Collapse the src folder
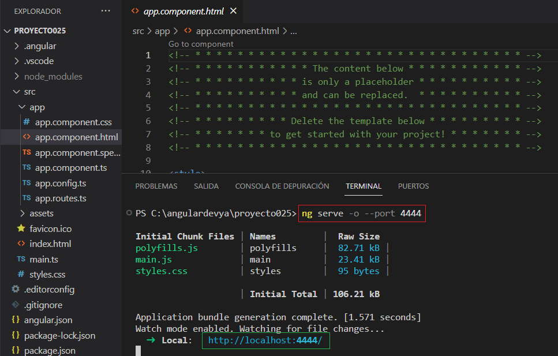The image size is (558, 356). coord(16,92)
